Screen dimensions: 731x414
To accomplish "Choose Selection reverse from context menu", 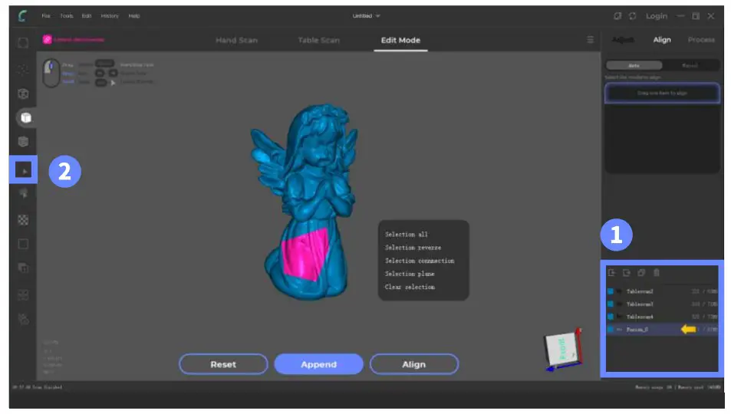I will [x=413, y=248].
